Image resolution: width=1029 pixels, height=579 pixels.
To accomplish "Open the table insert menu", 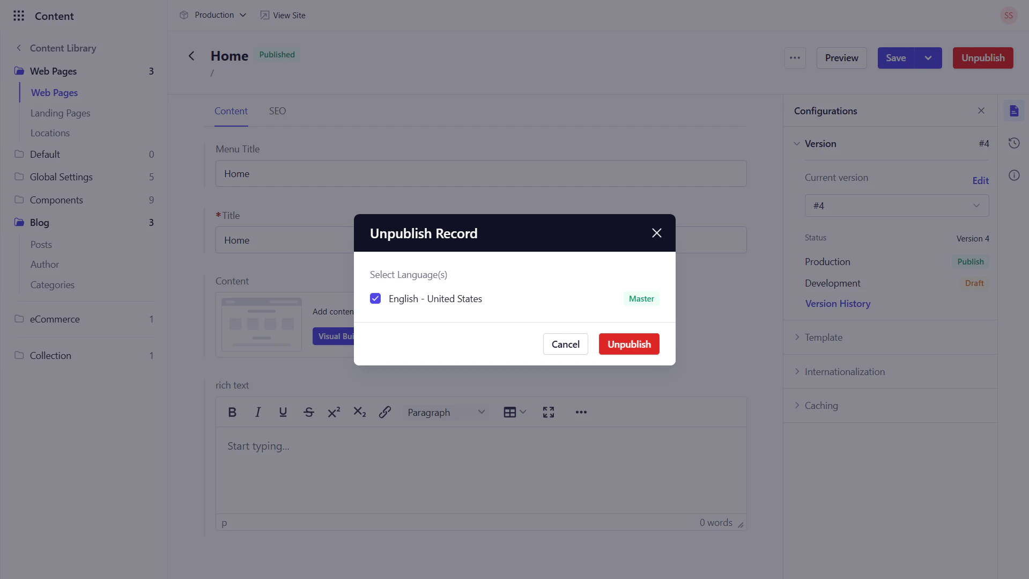I will coord(514,412).
